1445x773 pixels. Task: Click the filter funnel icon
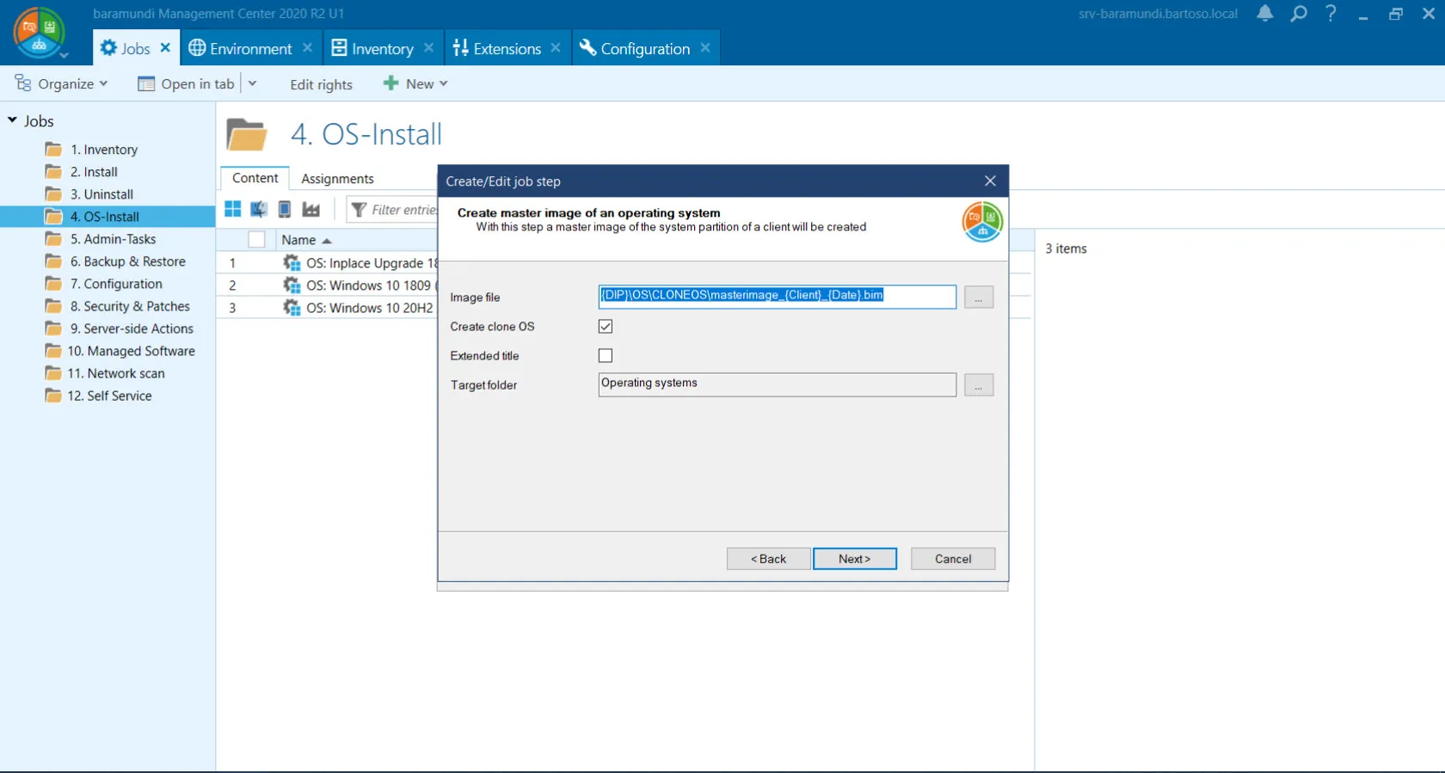click(x=359, y=210)
